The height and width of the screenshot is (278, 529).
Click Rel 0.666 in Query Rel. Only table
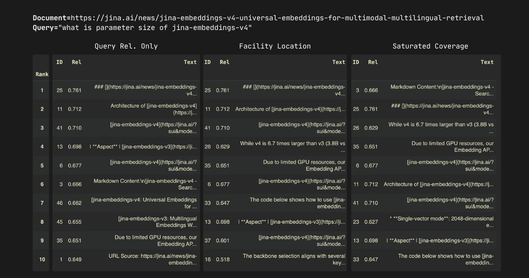(x=75, y=184)
